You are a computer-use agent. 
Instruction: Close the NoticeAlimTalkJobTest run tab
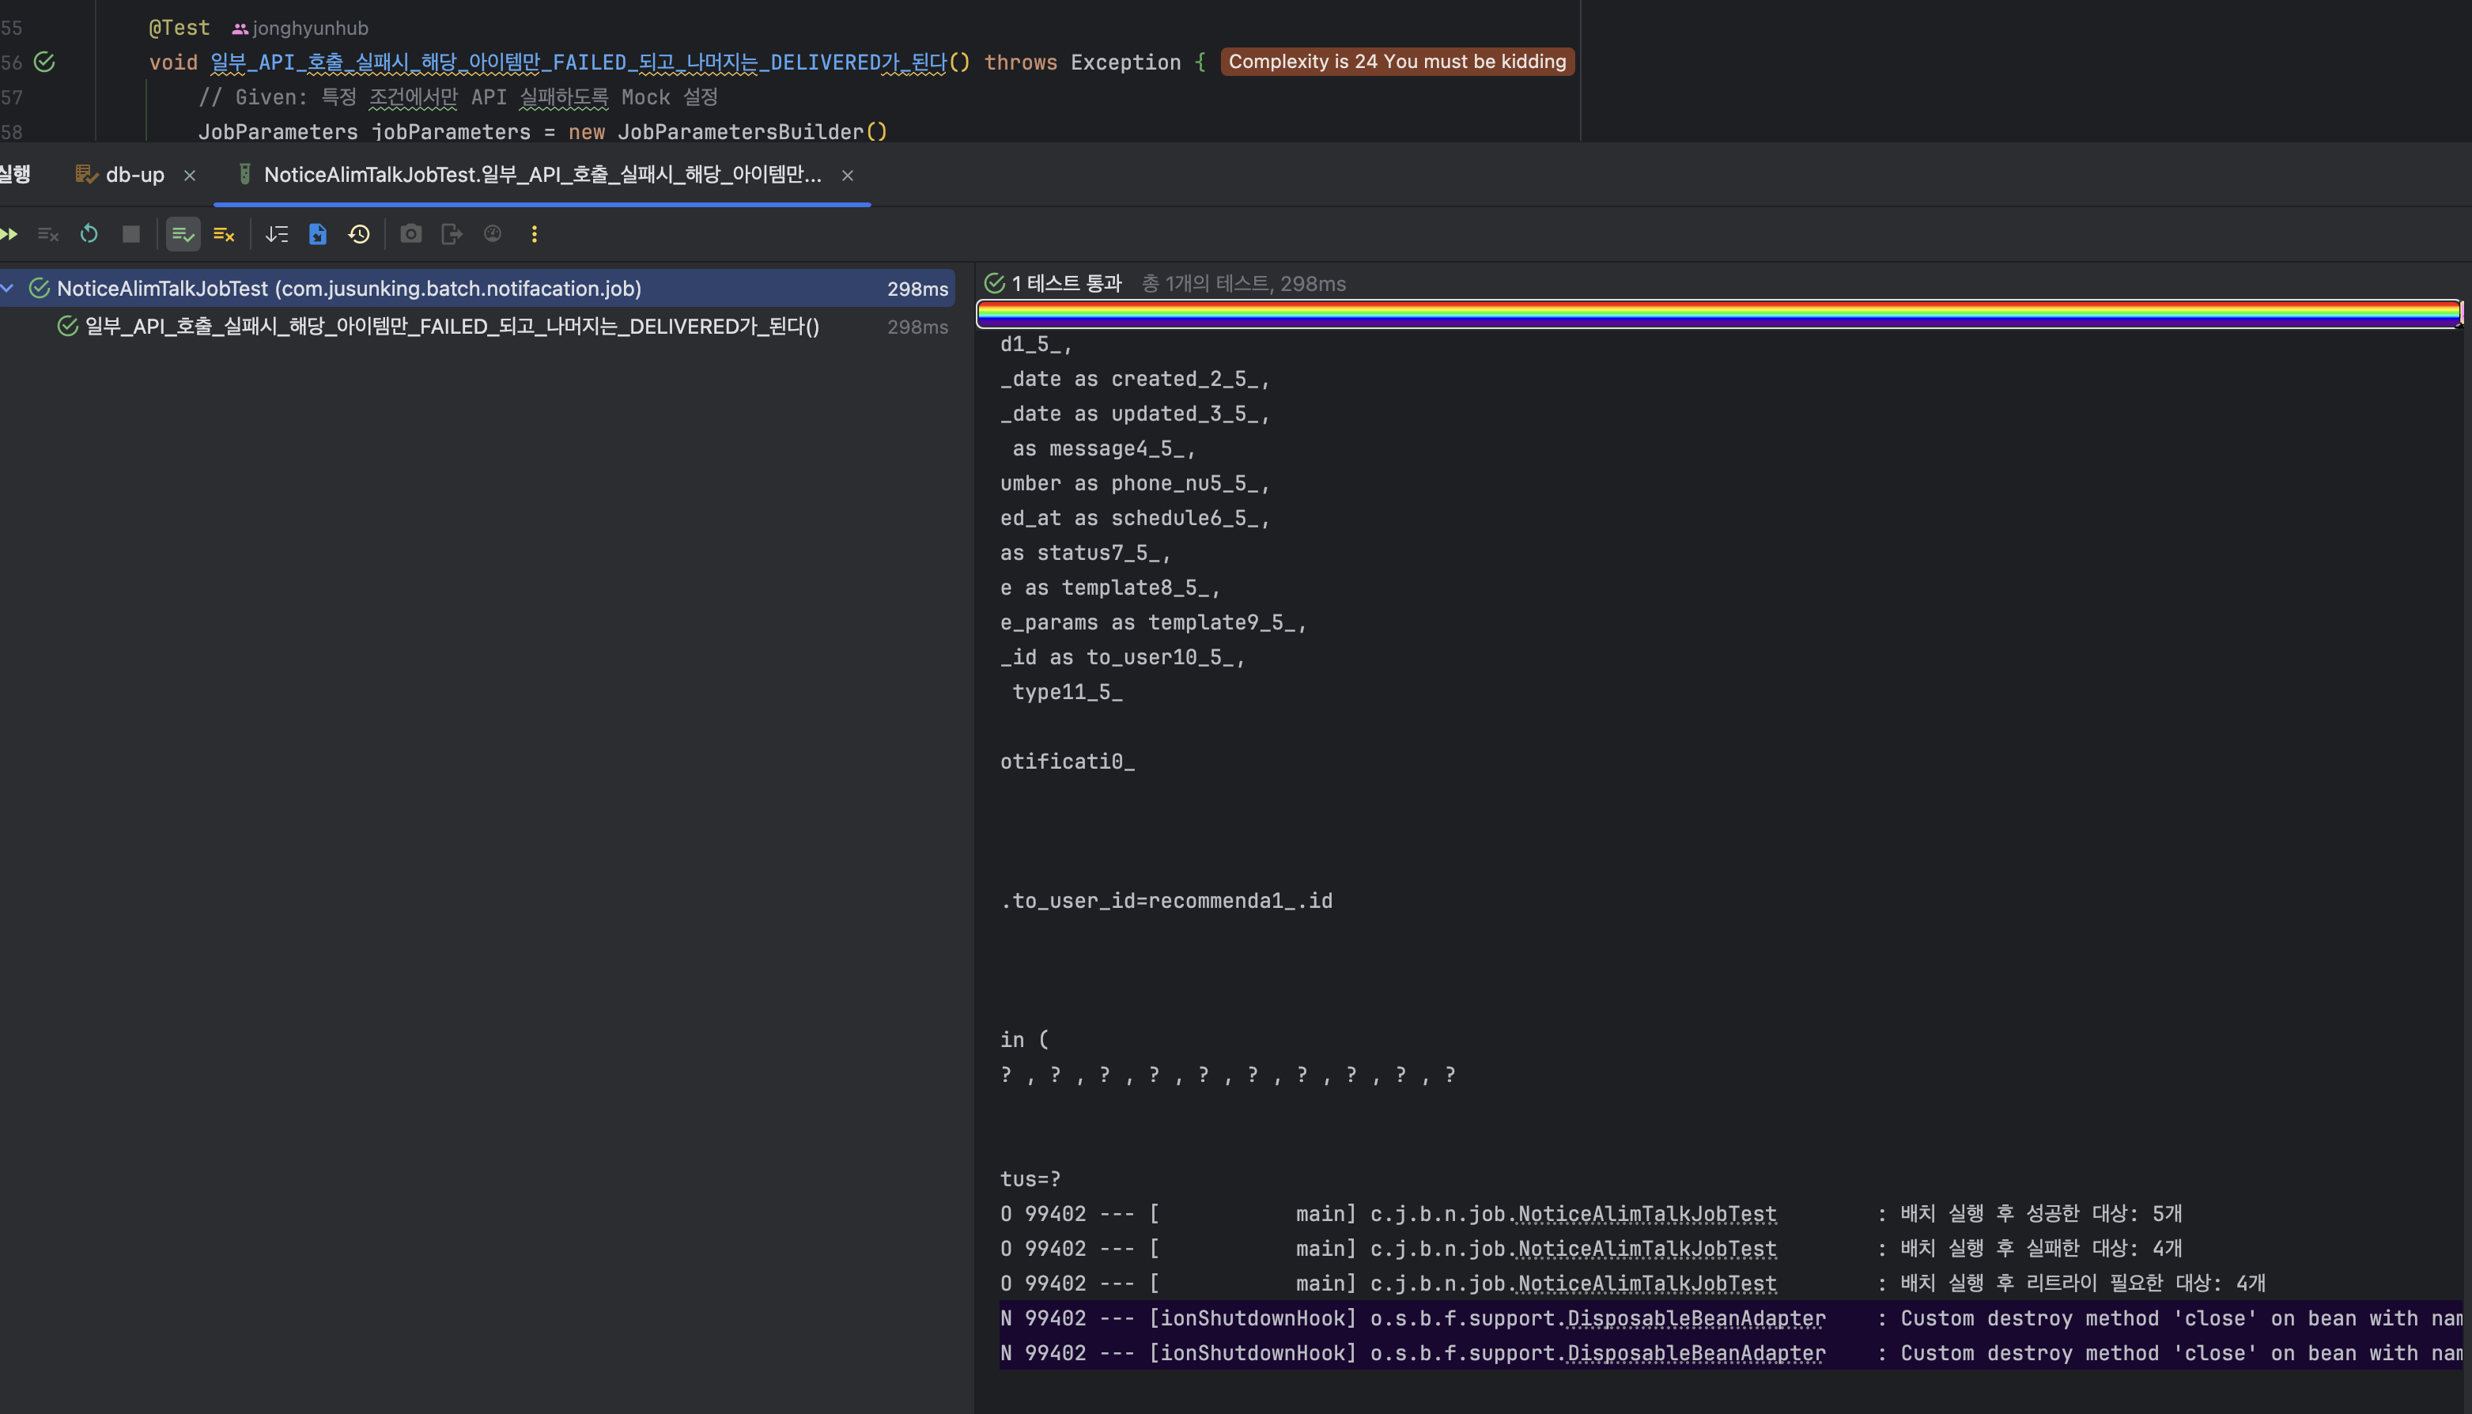tap(848, 176)
